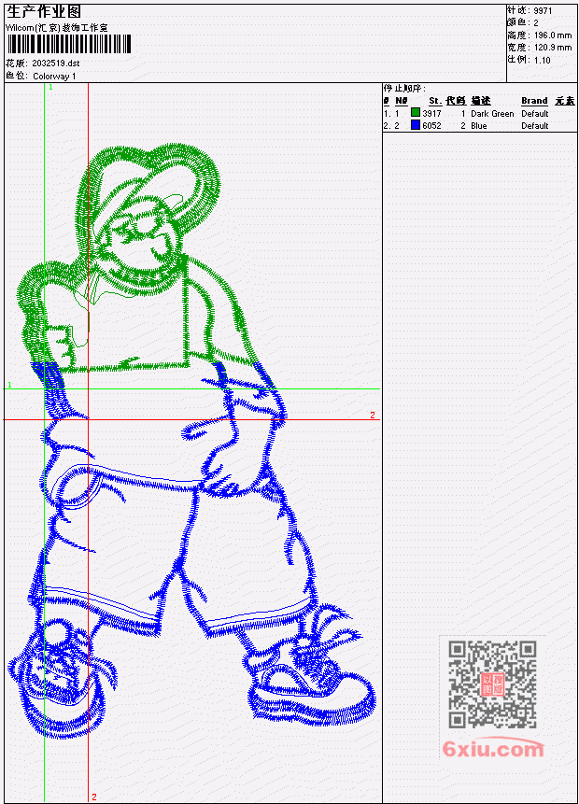Image resolution: width=579 pixels, height=804 pixels.
Task: Select the height value '196.0 mm'
Action: click(x=553, y=35)
